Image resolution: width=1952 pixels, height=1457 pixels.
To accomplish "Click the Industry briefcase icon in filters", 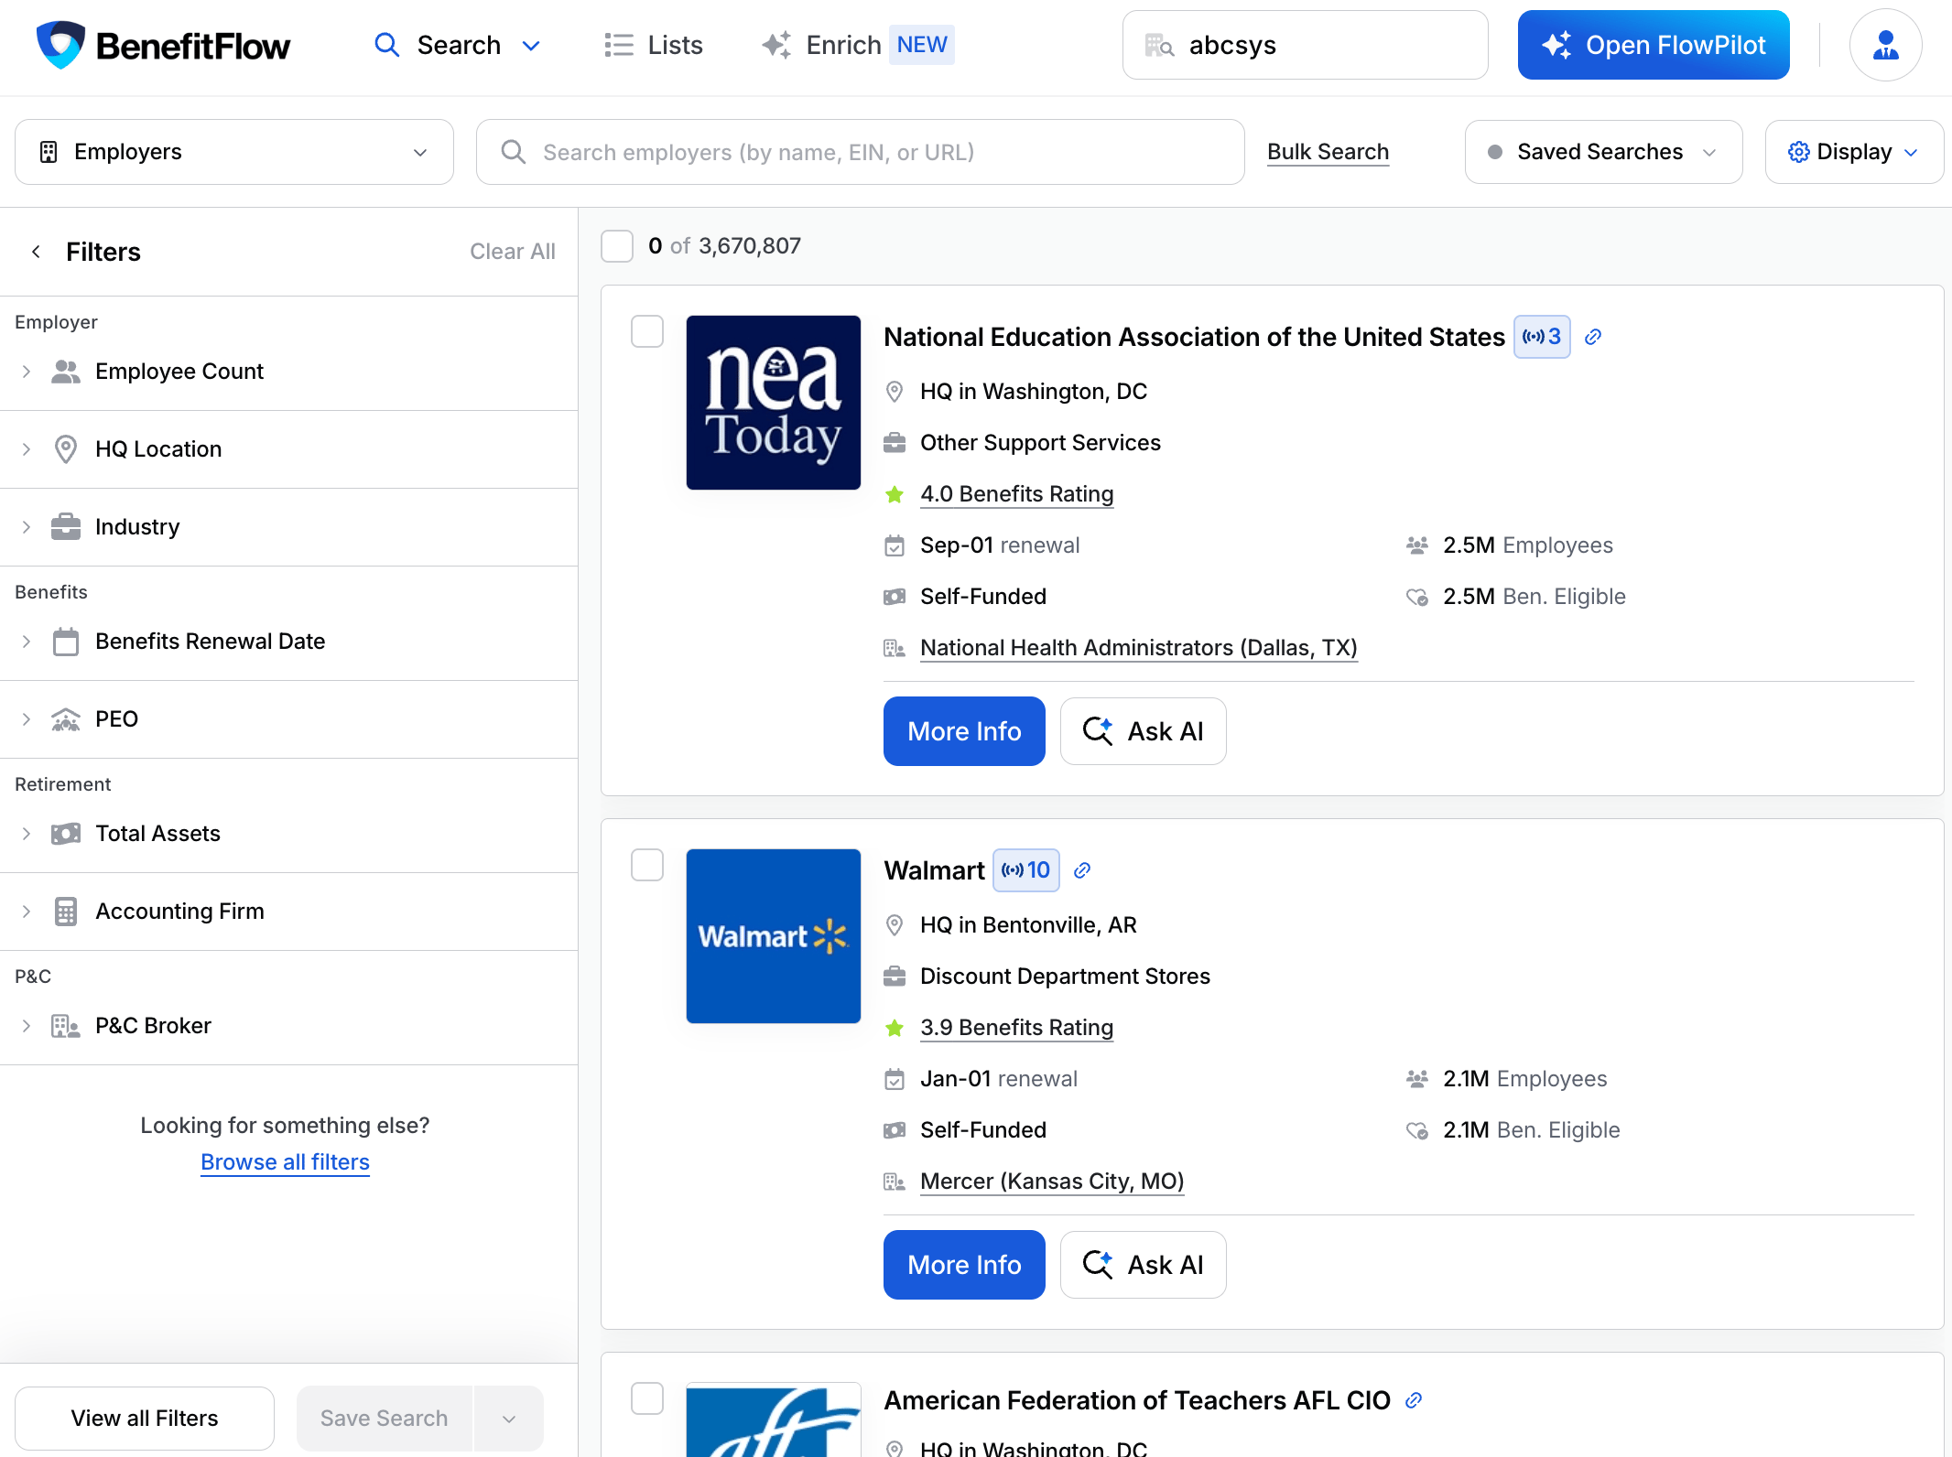I will point(66,527).
